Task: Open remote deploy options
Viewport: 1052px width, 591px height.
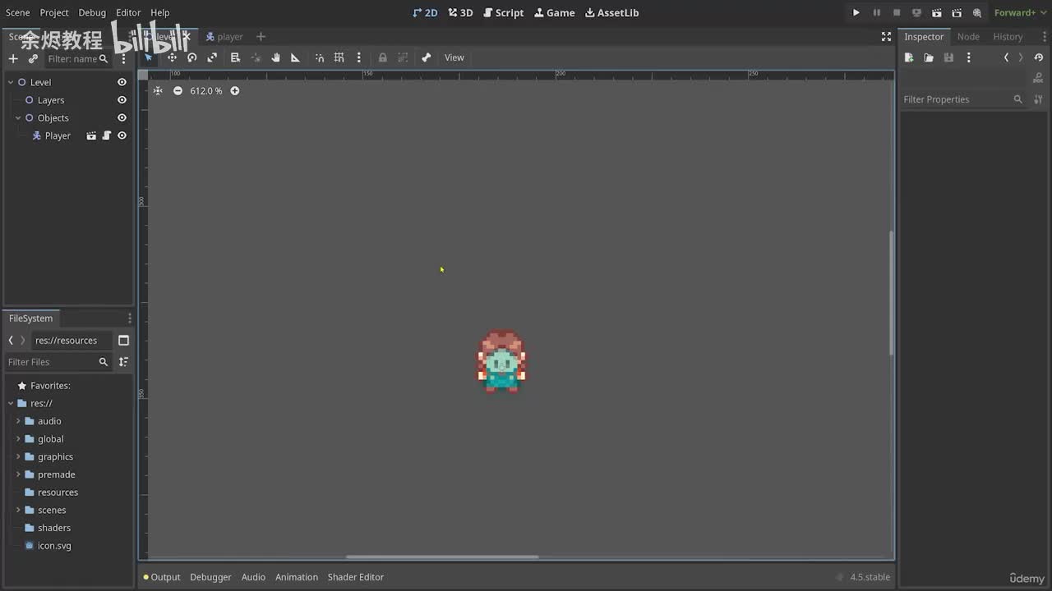Action: coord(916,12)
